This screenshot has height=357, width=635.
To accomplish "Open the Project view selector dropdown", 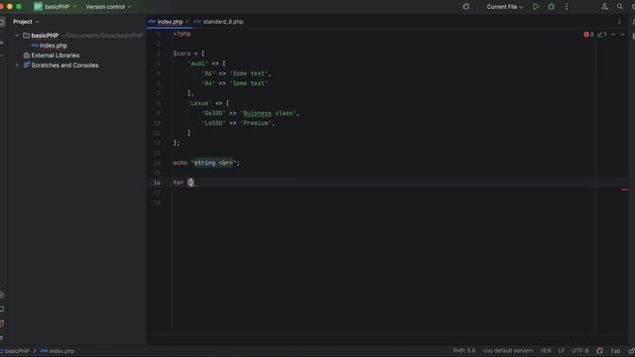I will [26, 22].
